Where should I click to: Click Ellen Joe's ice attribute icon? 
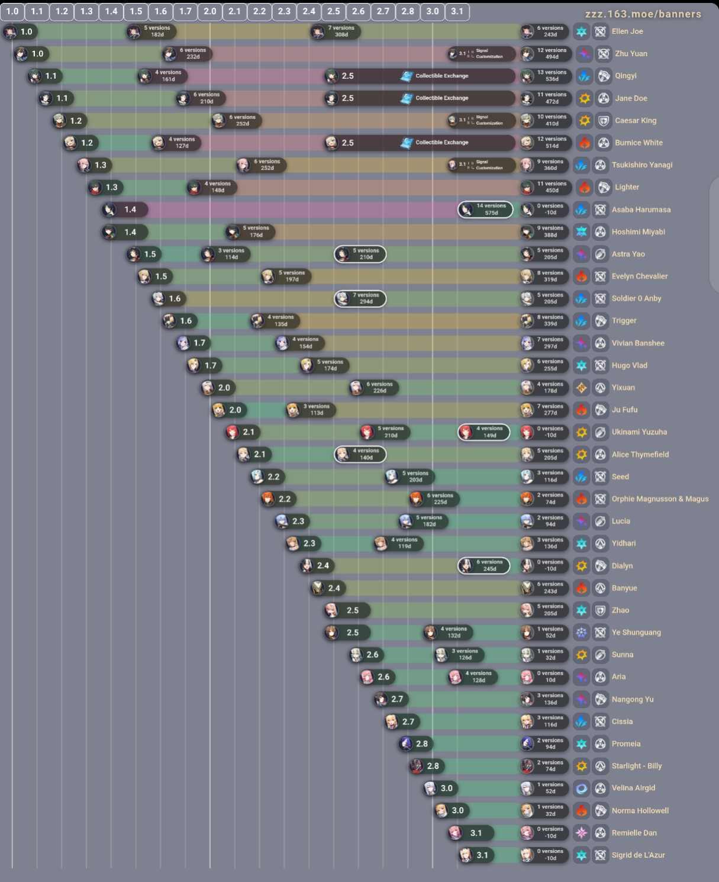(582, 31)
